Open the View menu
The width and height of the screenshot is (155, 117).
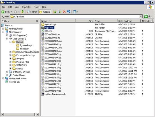[x=17, y=7]
